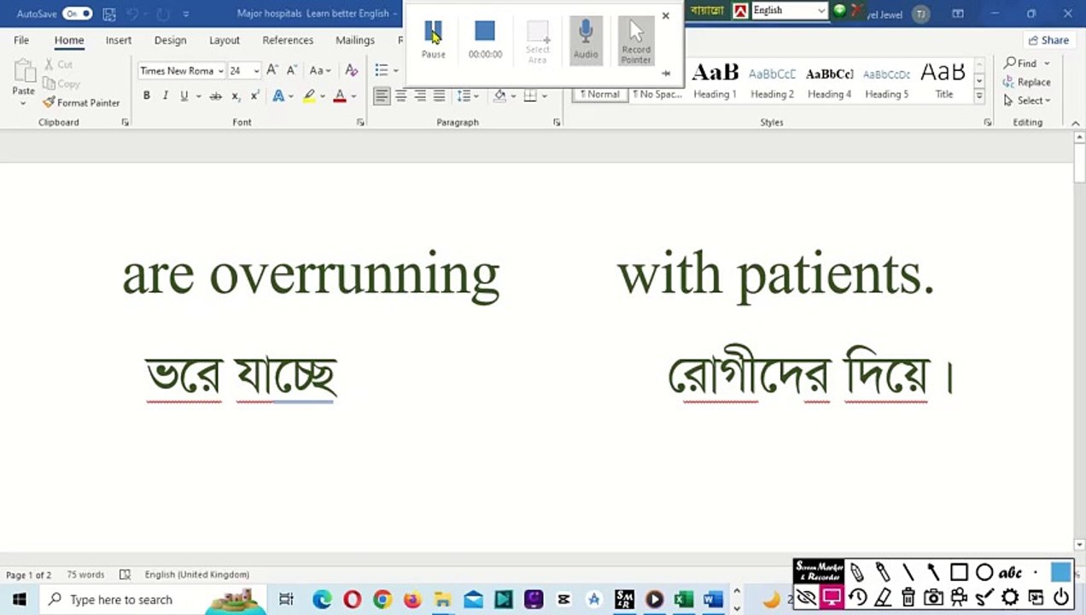Click the Paste clipboard icon
Image resolution: width=1086 pixels, height=615 pixels.
tap(23, 72)
